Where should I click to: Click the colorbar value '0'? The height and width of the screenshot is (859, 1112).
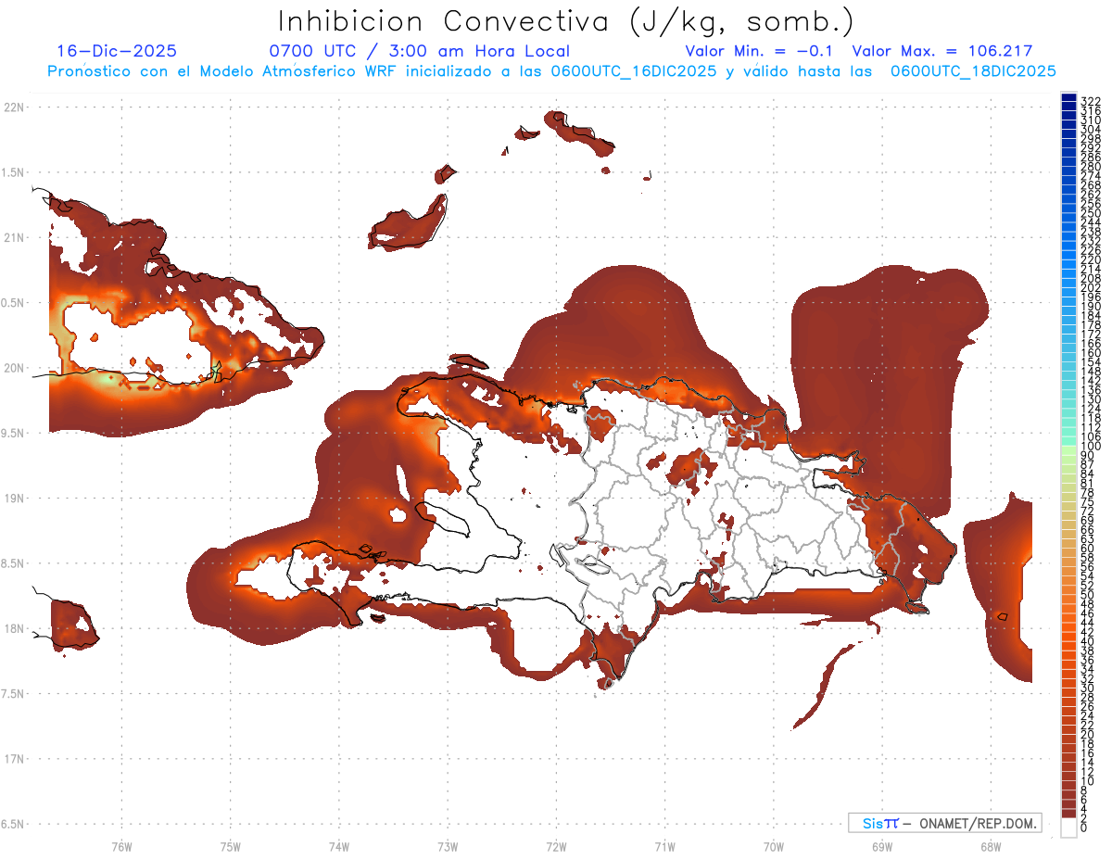1083,827
